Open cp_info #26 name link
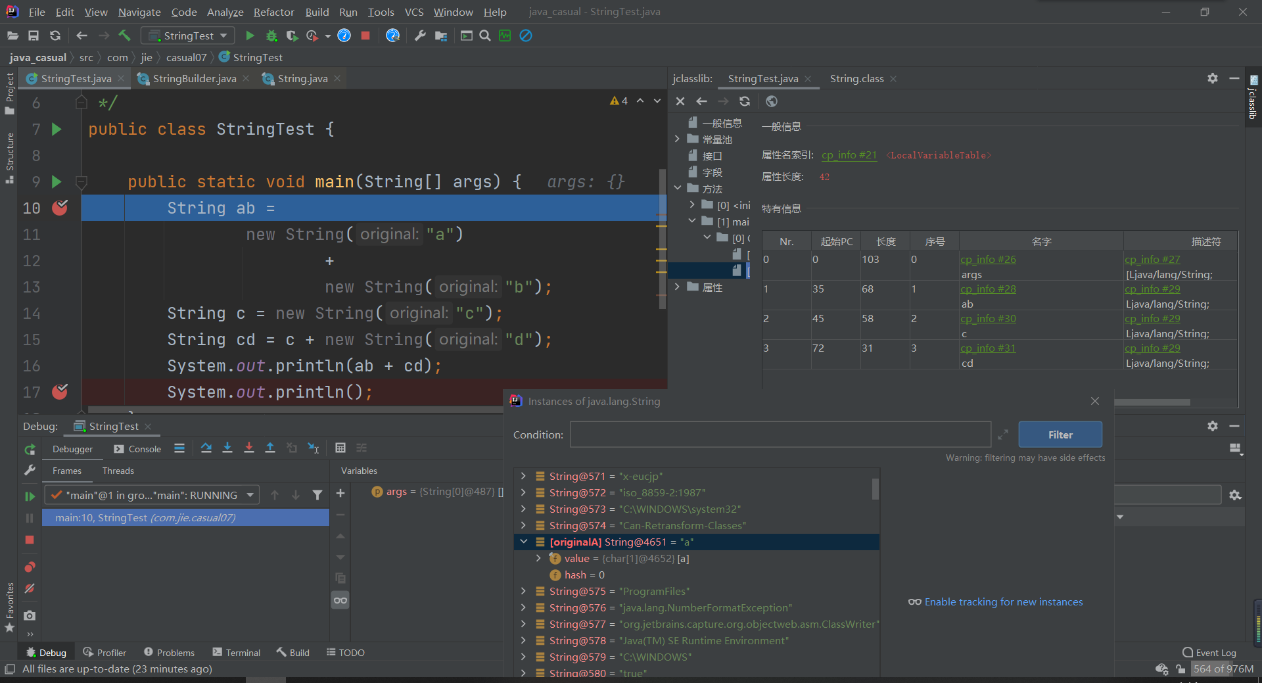The height and width of the screenshot is (683, 1262). click(x=988, y=259)
